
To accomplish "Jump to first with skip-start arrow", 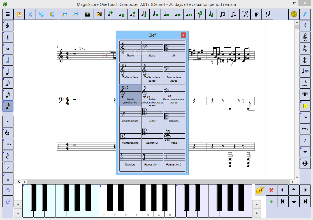I will tap(282, 202).
